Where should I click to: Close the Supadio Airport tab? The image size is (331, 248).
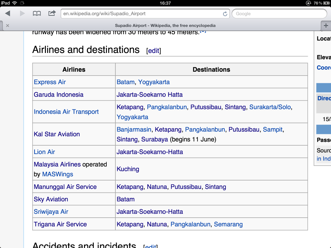click(x=7, y=26)
